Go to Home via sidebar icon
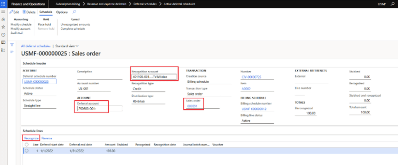 [x=4, y=19]
